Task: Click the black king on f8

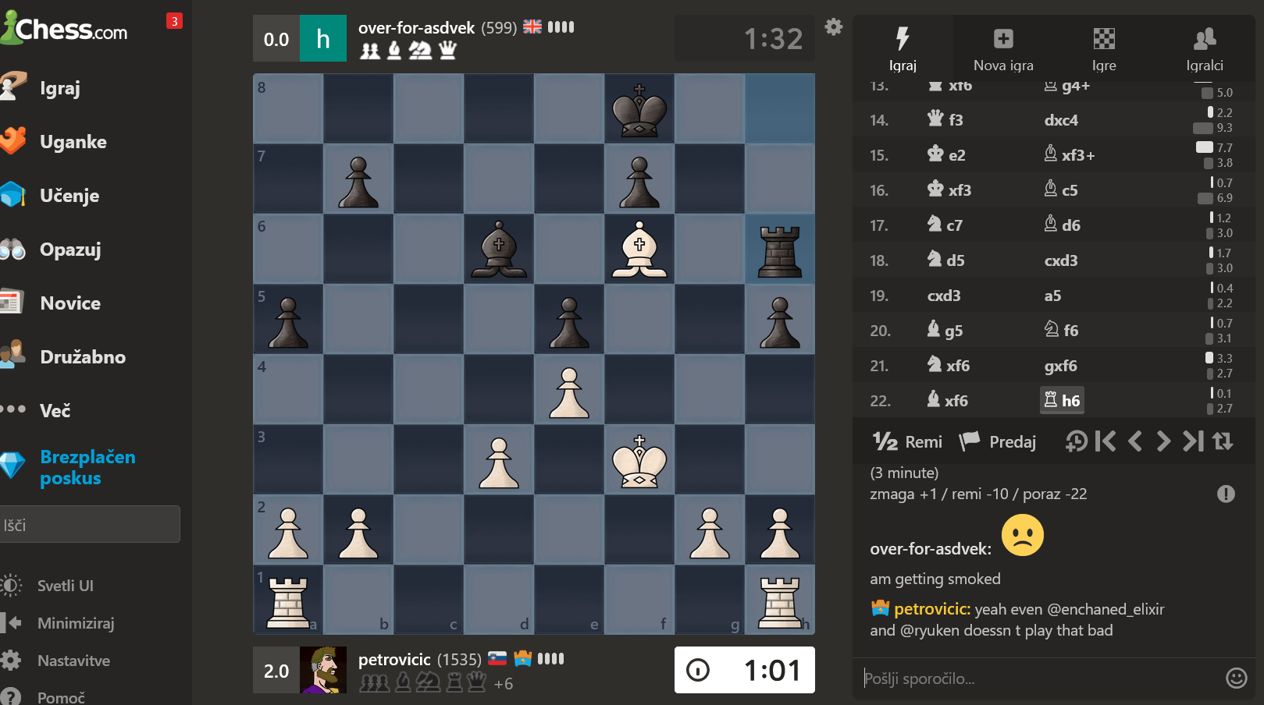Action: (639, 108)
